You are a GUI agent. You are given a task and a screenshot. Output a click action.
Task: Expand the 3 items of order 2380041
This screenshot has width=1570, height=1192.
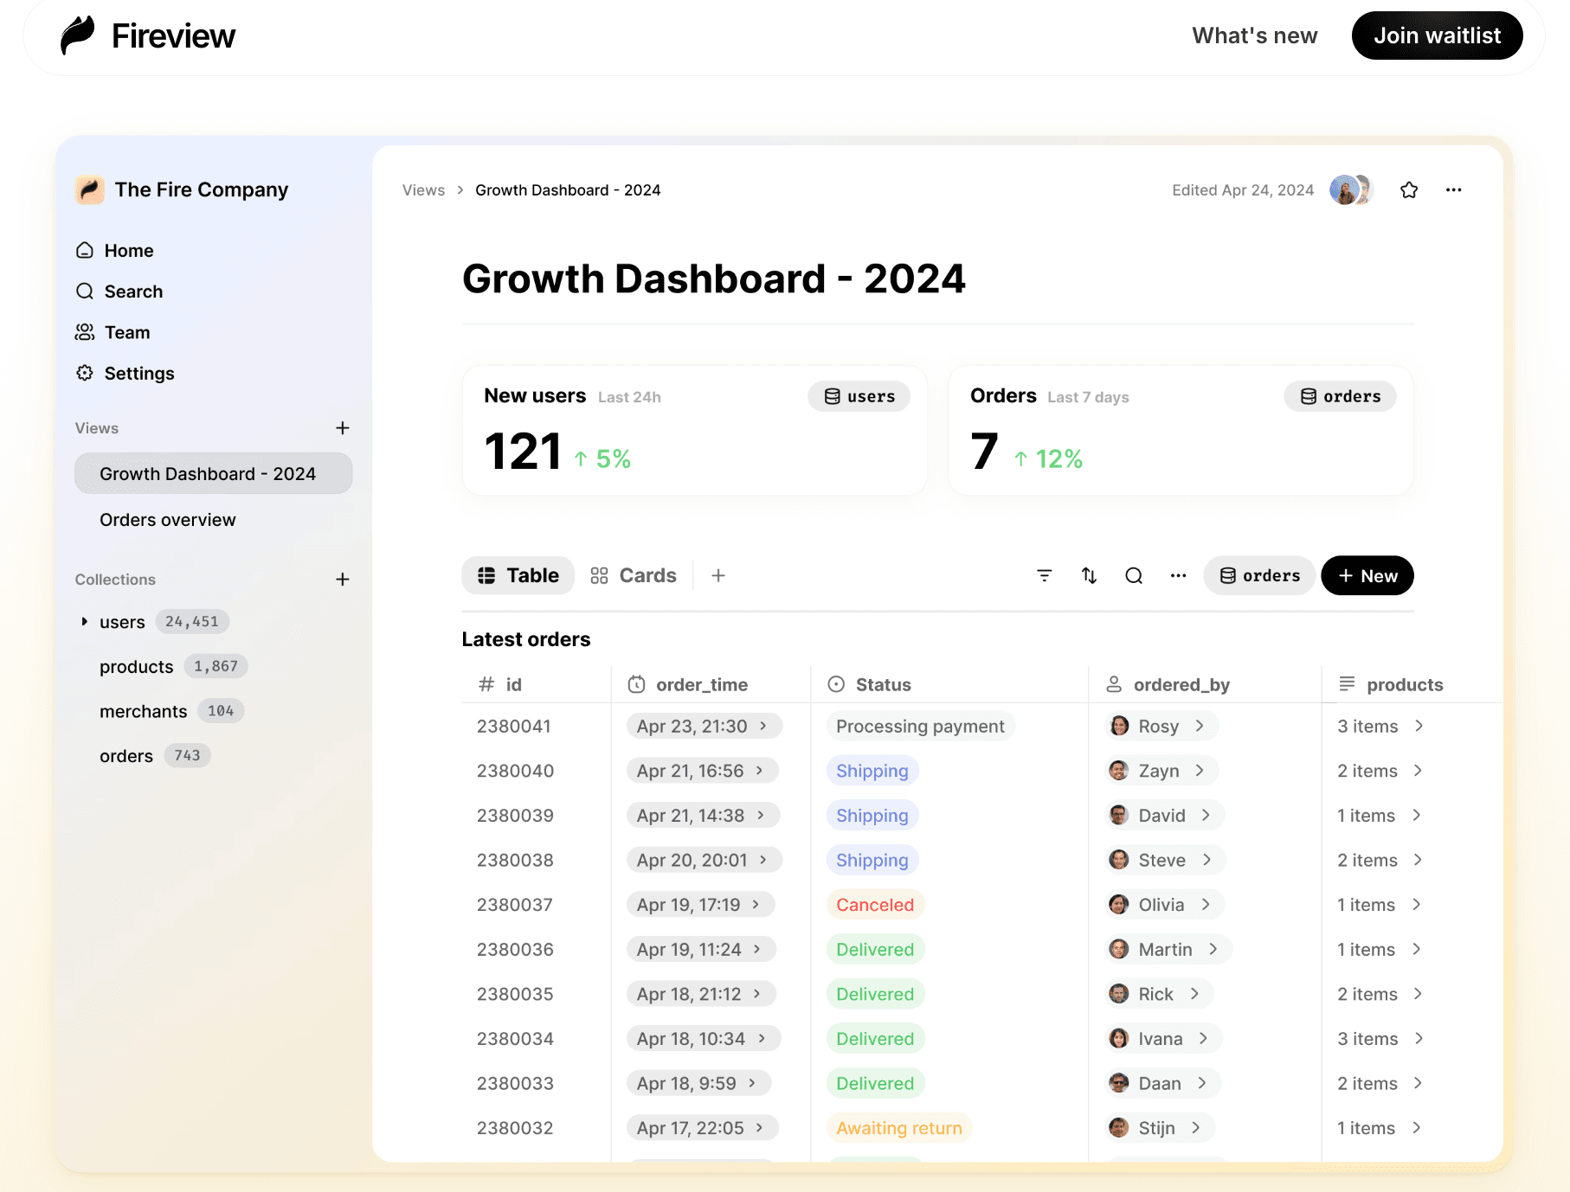pyautogui.click(x=1419, y=726)
